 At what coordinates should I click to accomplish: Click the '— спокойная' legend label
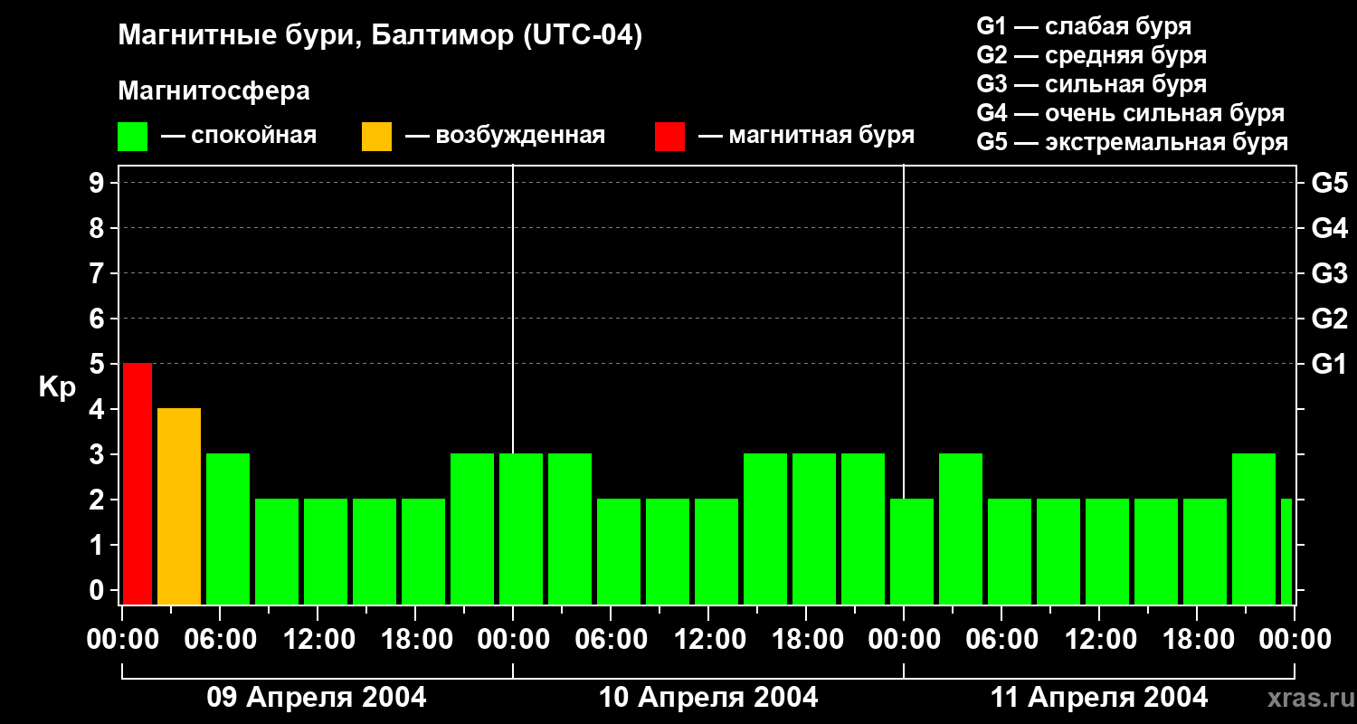[x=239, y=136]
